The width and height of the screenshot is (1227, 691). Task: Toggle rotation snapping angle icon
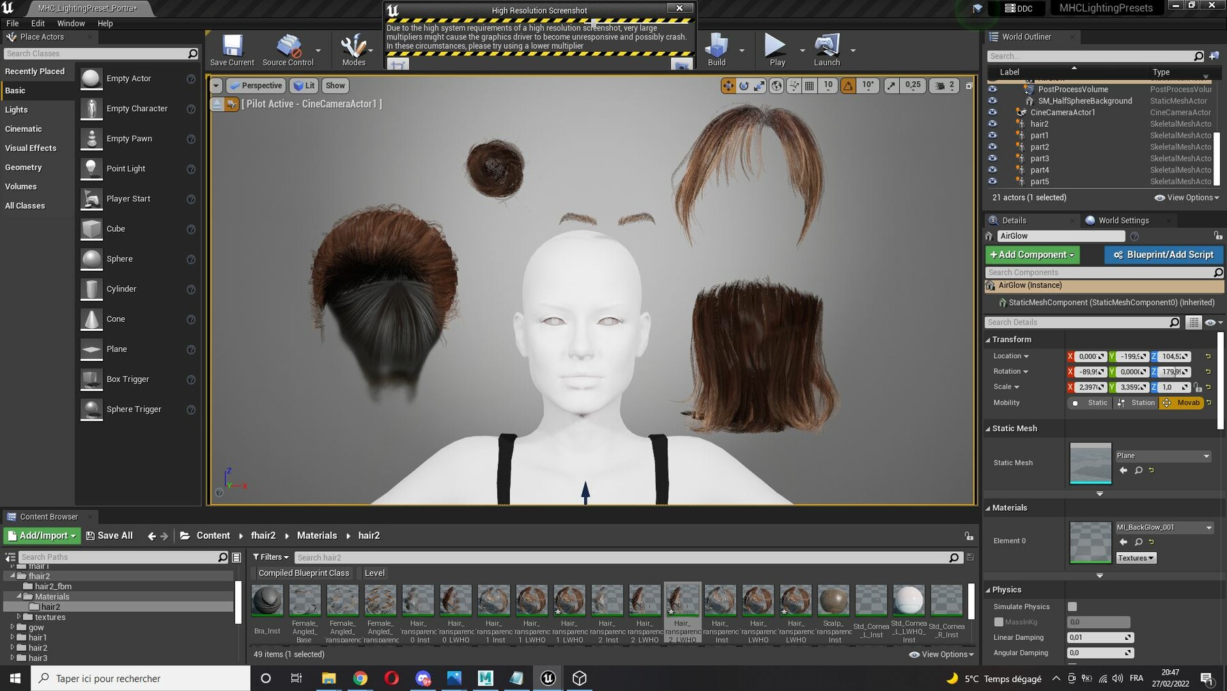[848, 85]
